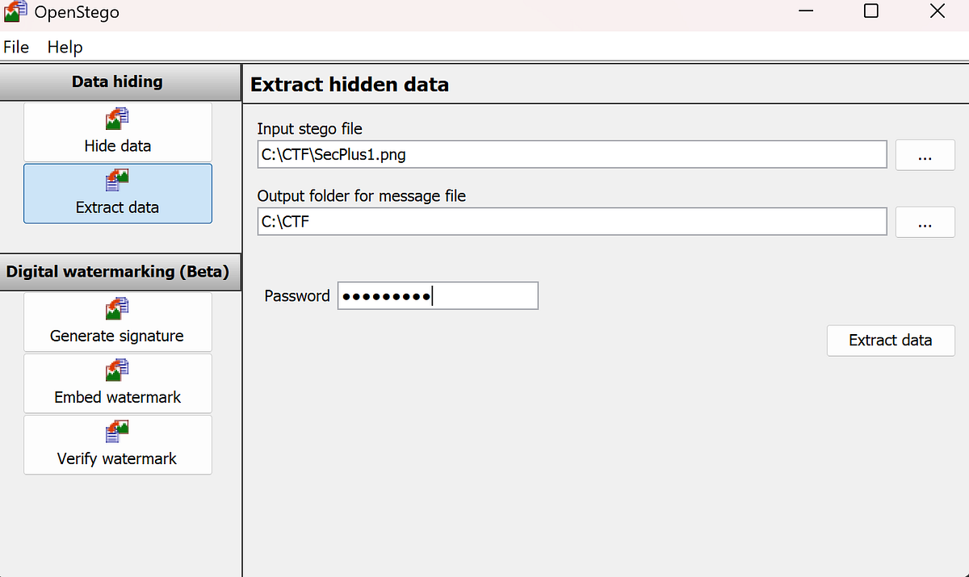Focus the Output folder text field
The width and height of the screenshot is (969, 577).
pyautogui.click(x=572, y=222)
